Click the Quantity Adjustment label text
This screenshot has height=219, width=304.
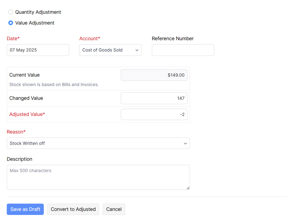[38, 12]
